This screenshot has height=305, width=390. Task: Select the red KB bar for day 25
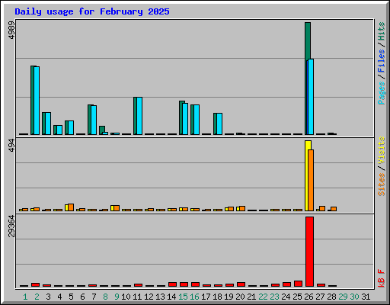coord(298,284)
